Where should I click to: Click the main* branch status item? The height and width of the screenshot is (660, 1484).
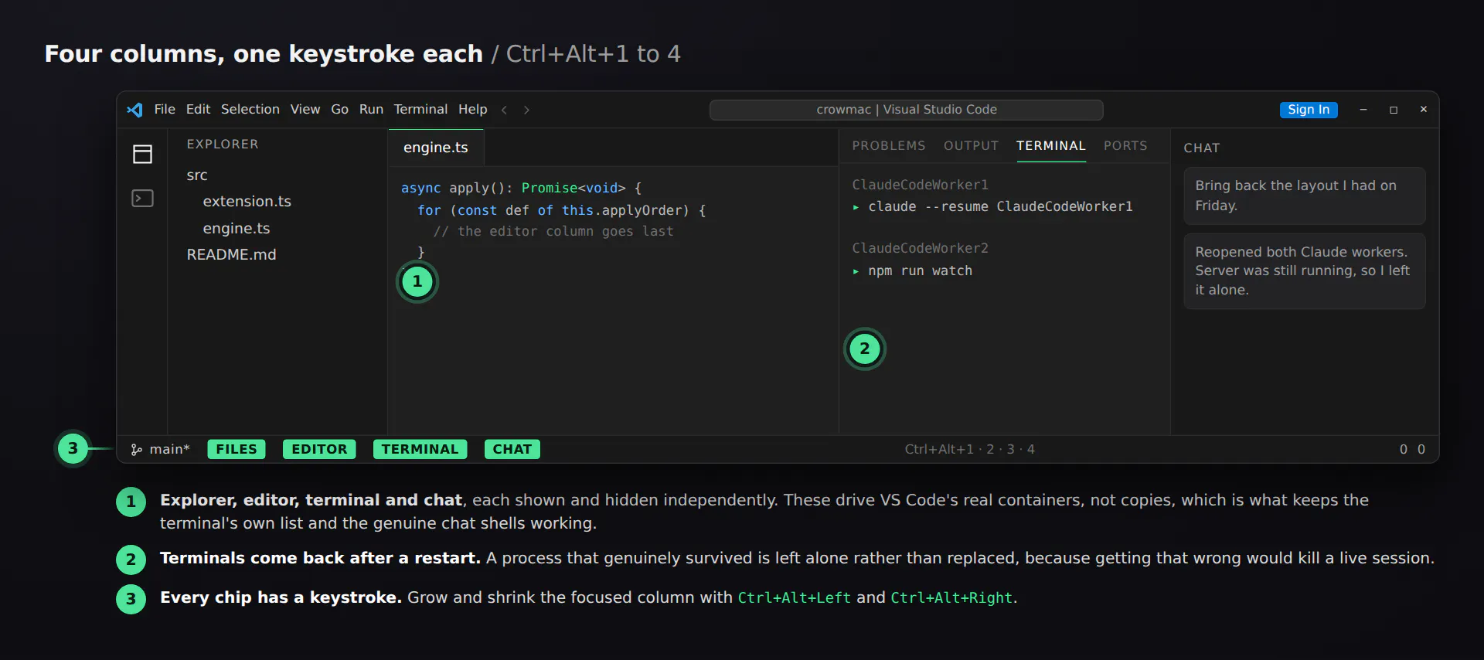(x=161, y=450)
